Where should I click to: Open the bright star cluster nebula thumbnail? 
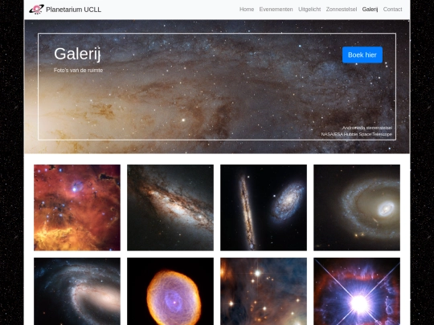[x=264, y=291]
